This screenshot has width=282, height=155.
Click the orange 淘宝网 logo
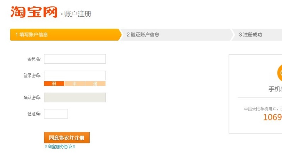[34, 12]
